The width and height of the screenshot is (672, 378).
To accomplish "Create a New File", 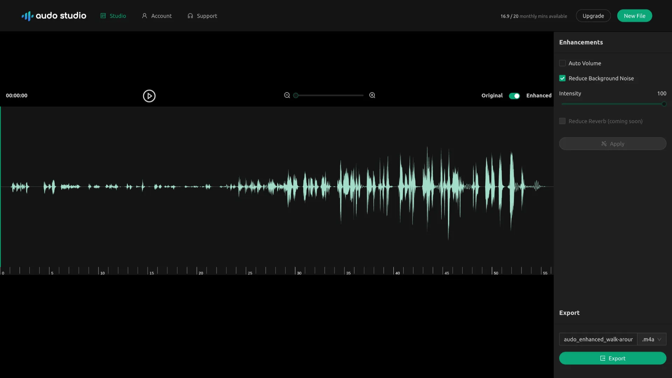I will (x=634, y=16).
